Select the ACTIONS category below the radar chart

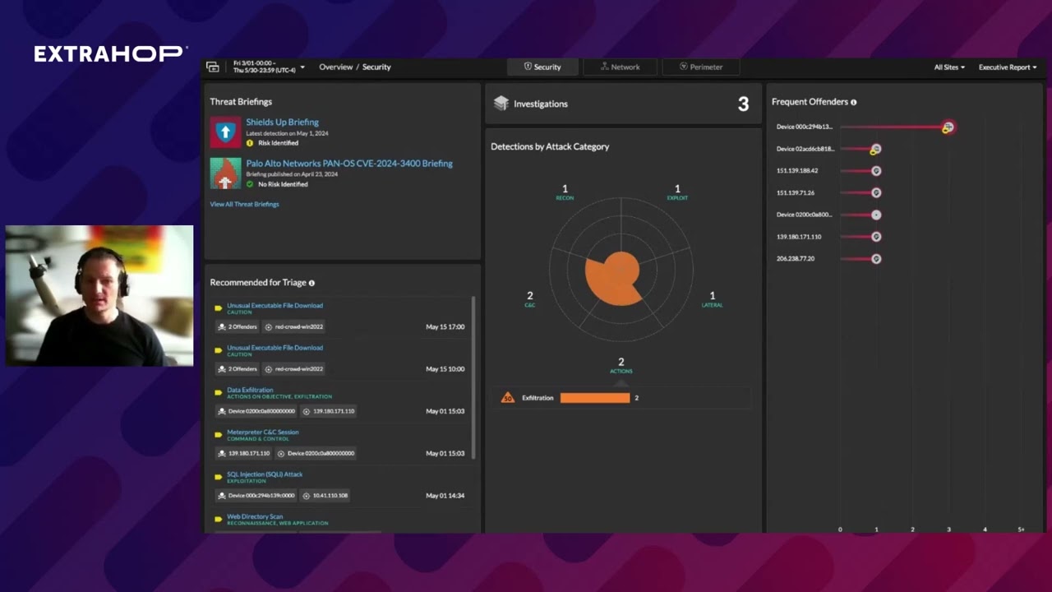pyautogui.click(x=621, y=365)
